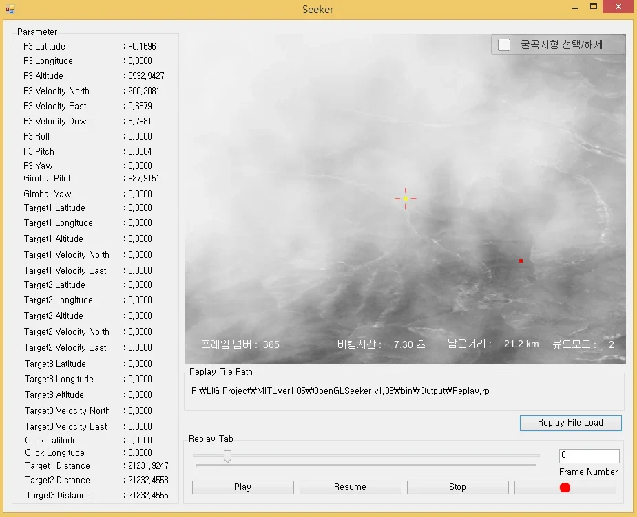The image size is (637, 517).
Task: Click the Target1 Distance value 21231,9247
Action: pyautogui.click(x=148, y=465)
